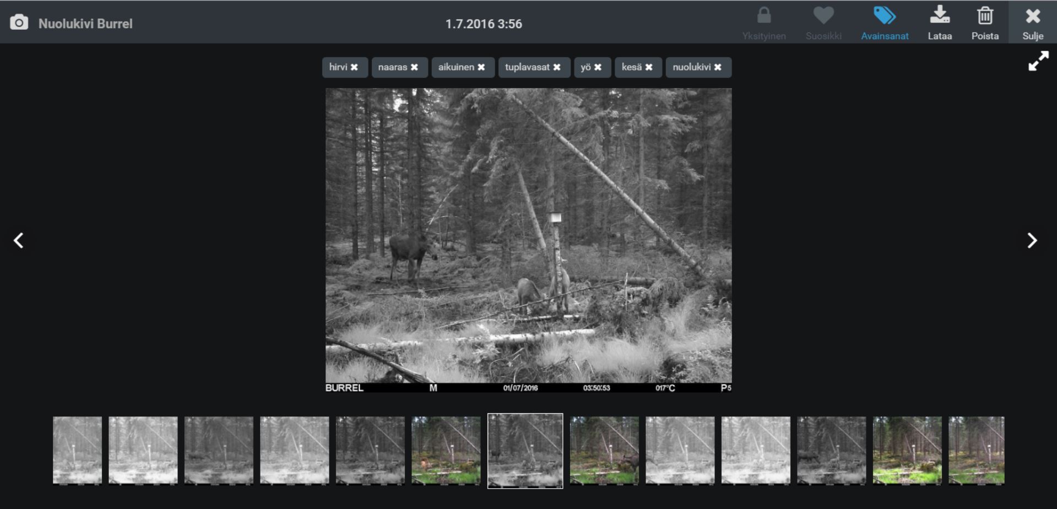Open the last thumbnail at strip end
The image size is (1057, 509).
point(977,450)
